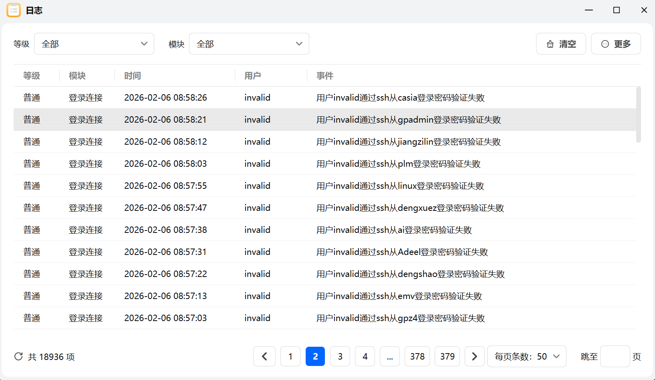The image size is (655, 380).
Task: Maximize the 日志 window
Action: (x=617, y=10)
